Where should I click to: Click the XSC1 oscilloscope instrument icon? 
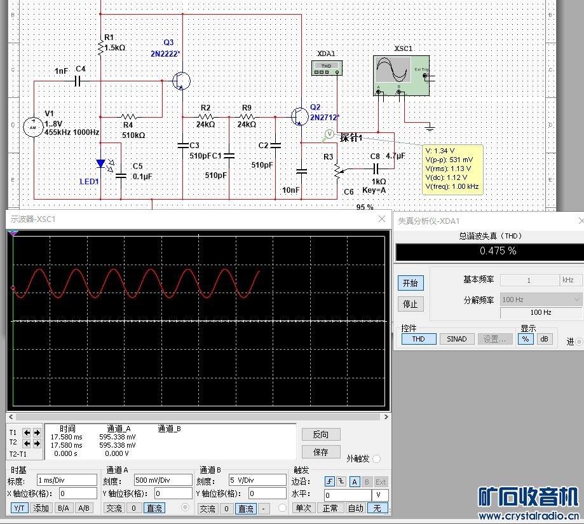pyautogui.click(x=400, y=75)
